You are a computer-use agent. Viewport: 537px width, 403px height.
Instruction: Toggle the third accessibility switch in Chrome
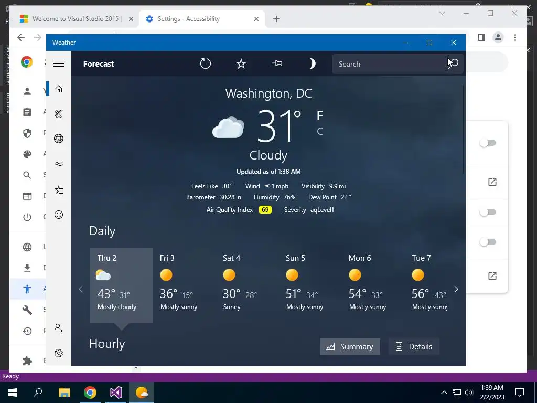[x=488, y=242]
